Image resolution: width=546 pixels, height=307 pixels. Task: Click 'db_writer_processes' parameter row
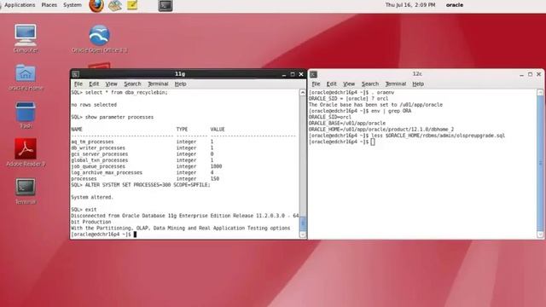click(142, 148)
